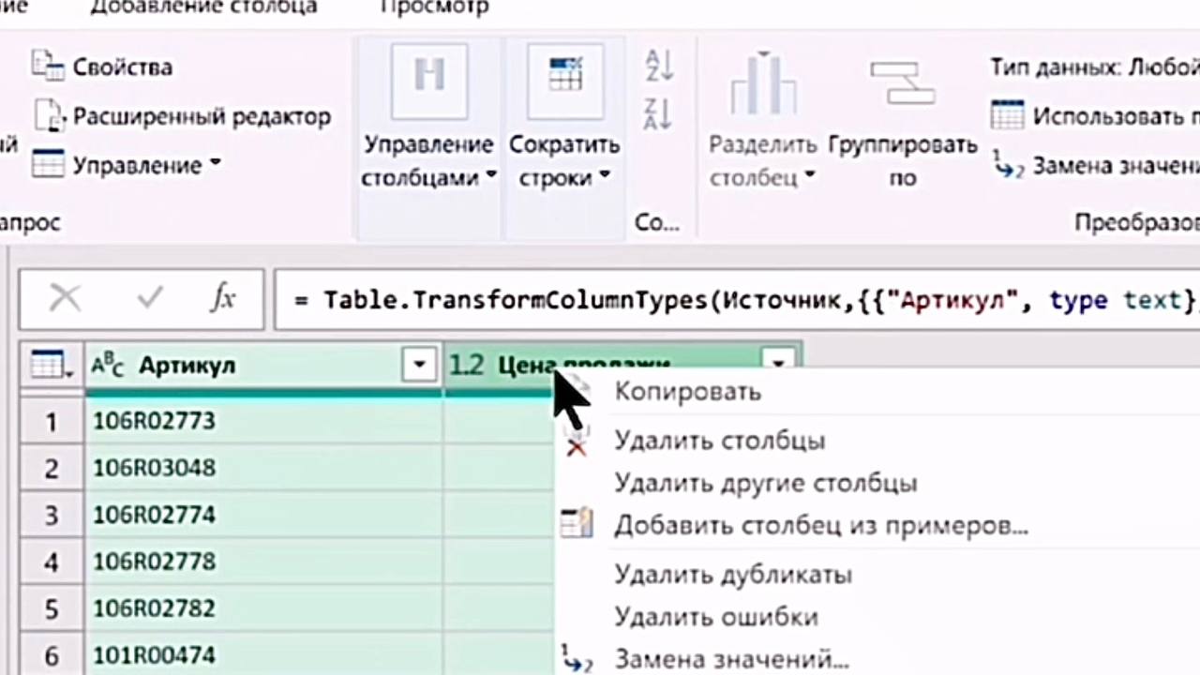Click the Свойства button label
This screenshot has height=675, width=1200.
[123, 67]
